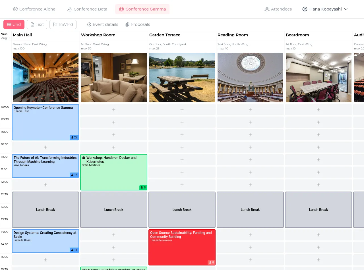Open Event details
The image size is (364, 270).
[x=103, y=24]
